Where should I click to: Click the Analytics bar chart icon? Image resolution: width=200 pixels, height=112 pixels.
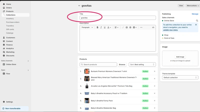(x=4, y=48)
